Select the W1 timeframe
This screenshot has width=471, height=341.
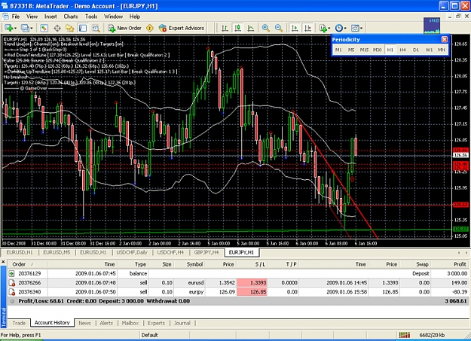click(429, 50)
